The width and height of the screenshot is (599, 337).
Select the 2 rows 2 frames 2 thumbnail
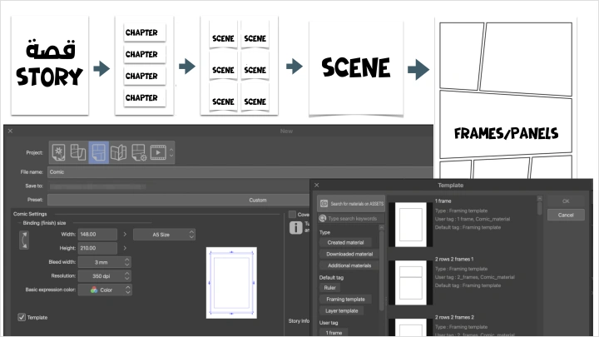pos(411,328)
